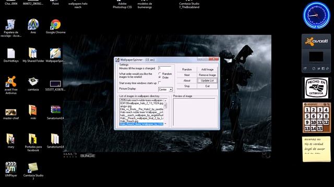Select Halo__Reach_wallpaper_final_2 entry
This screenshot has height=187, width=334.
(141, 118)
